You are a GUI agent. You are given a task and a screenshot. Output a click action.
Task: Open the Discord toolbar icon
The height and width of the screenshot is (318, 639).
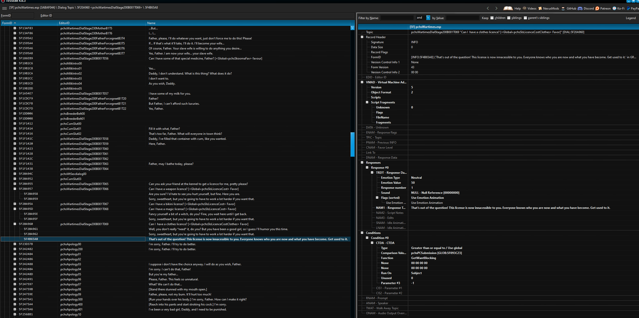(580, 8)
